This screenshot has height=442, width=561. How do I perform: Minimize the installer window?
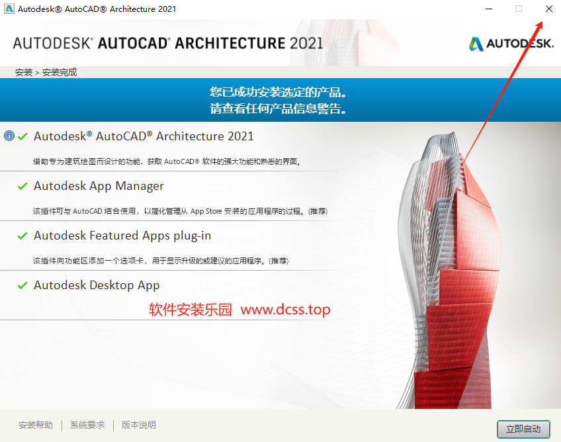(x=489, y=9)
